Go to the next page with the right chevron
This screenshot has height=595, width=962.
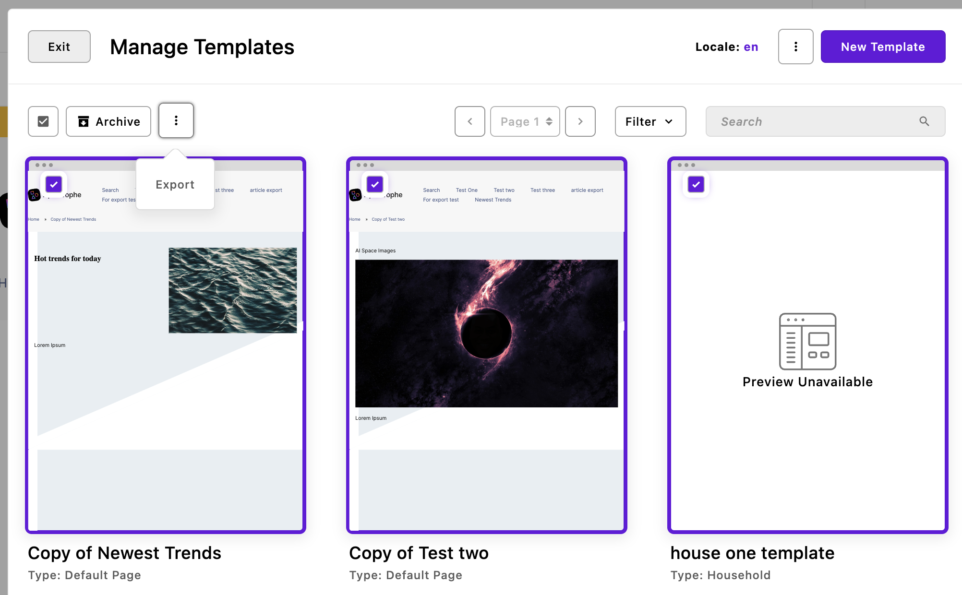(580, 121)
